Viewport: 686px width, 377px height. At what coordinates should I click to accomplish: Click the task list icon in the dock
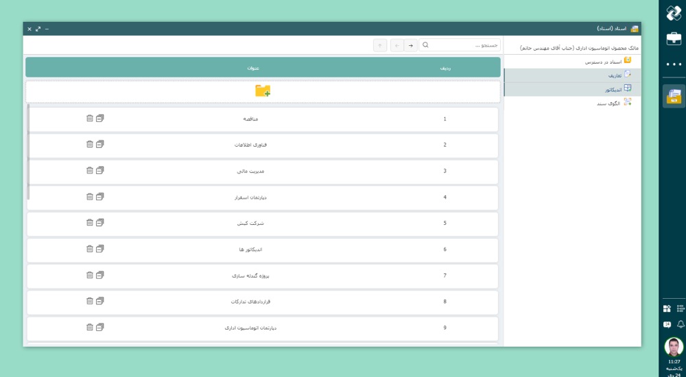[x=681, y=308]
